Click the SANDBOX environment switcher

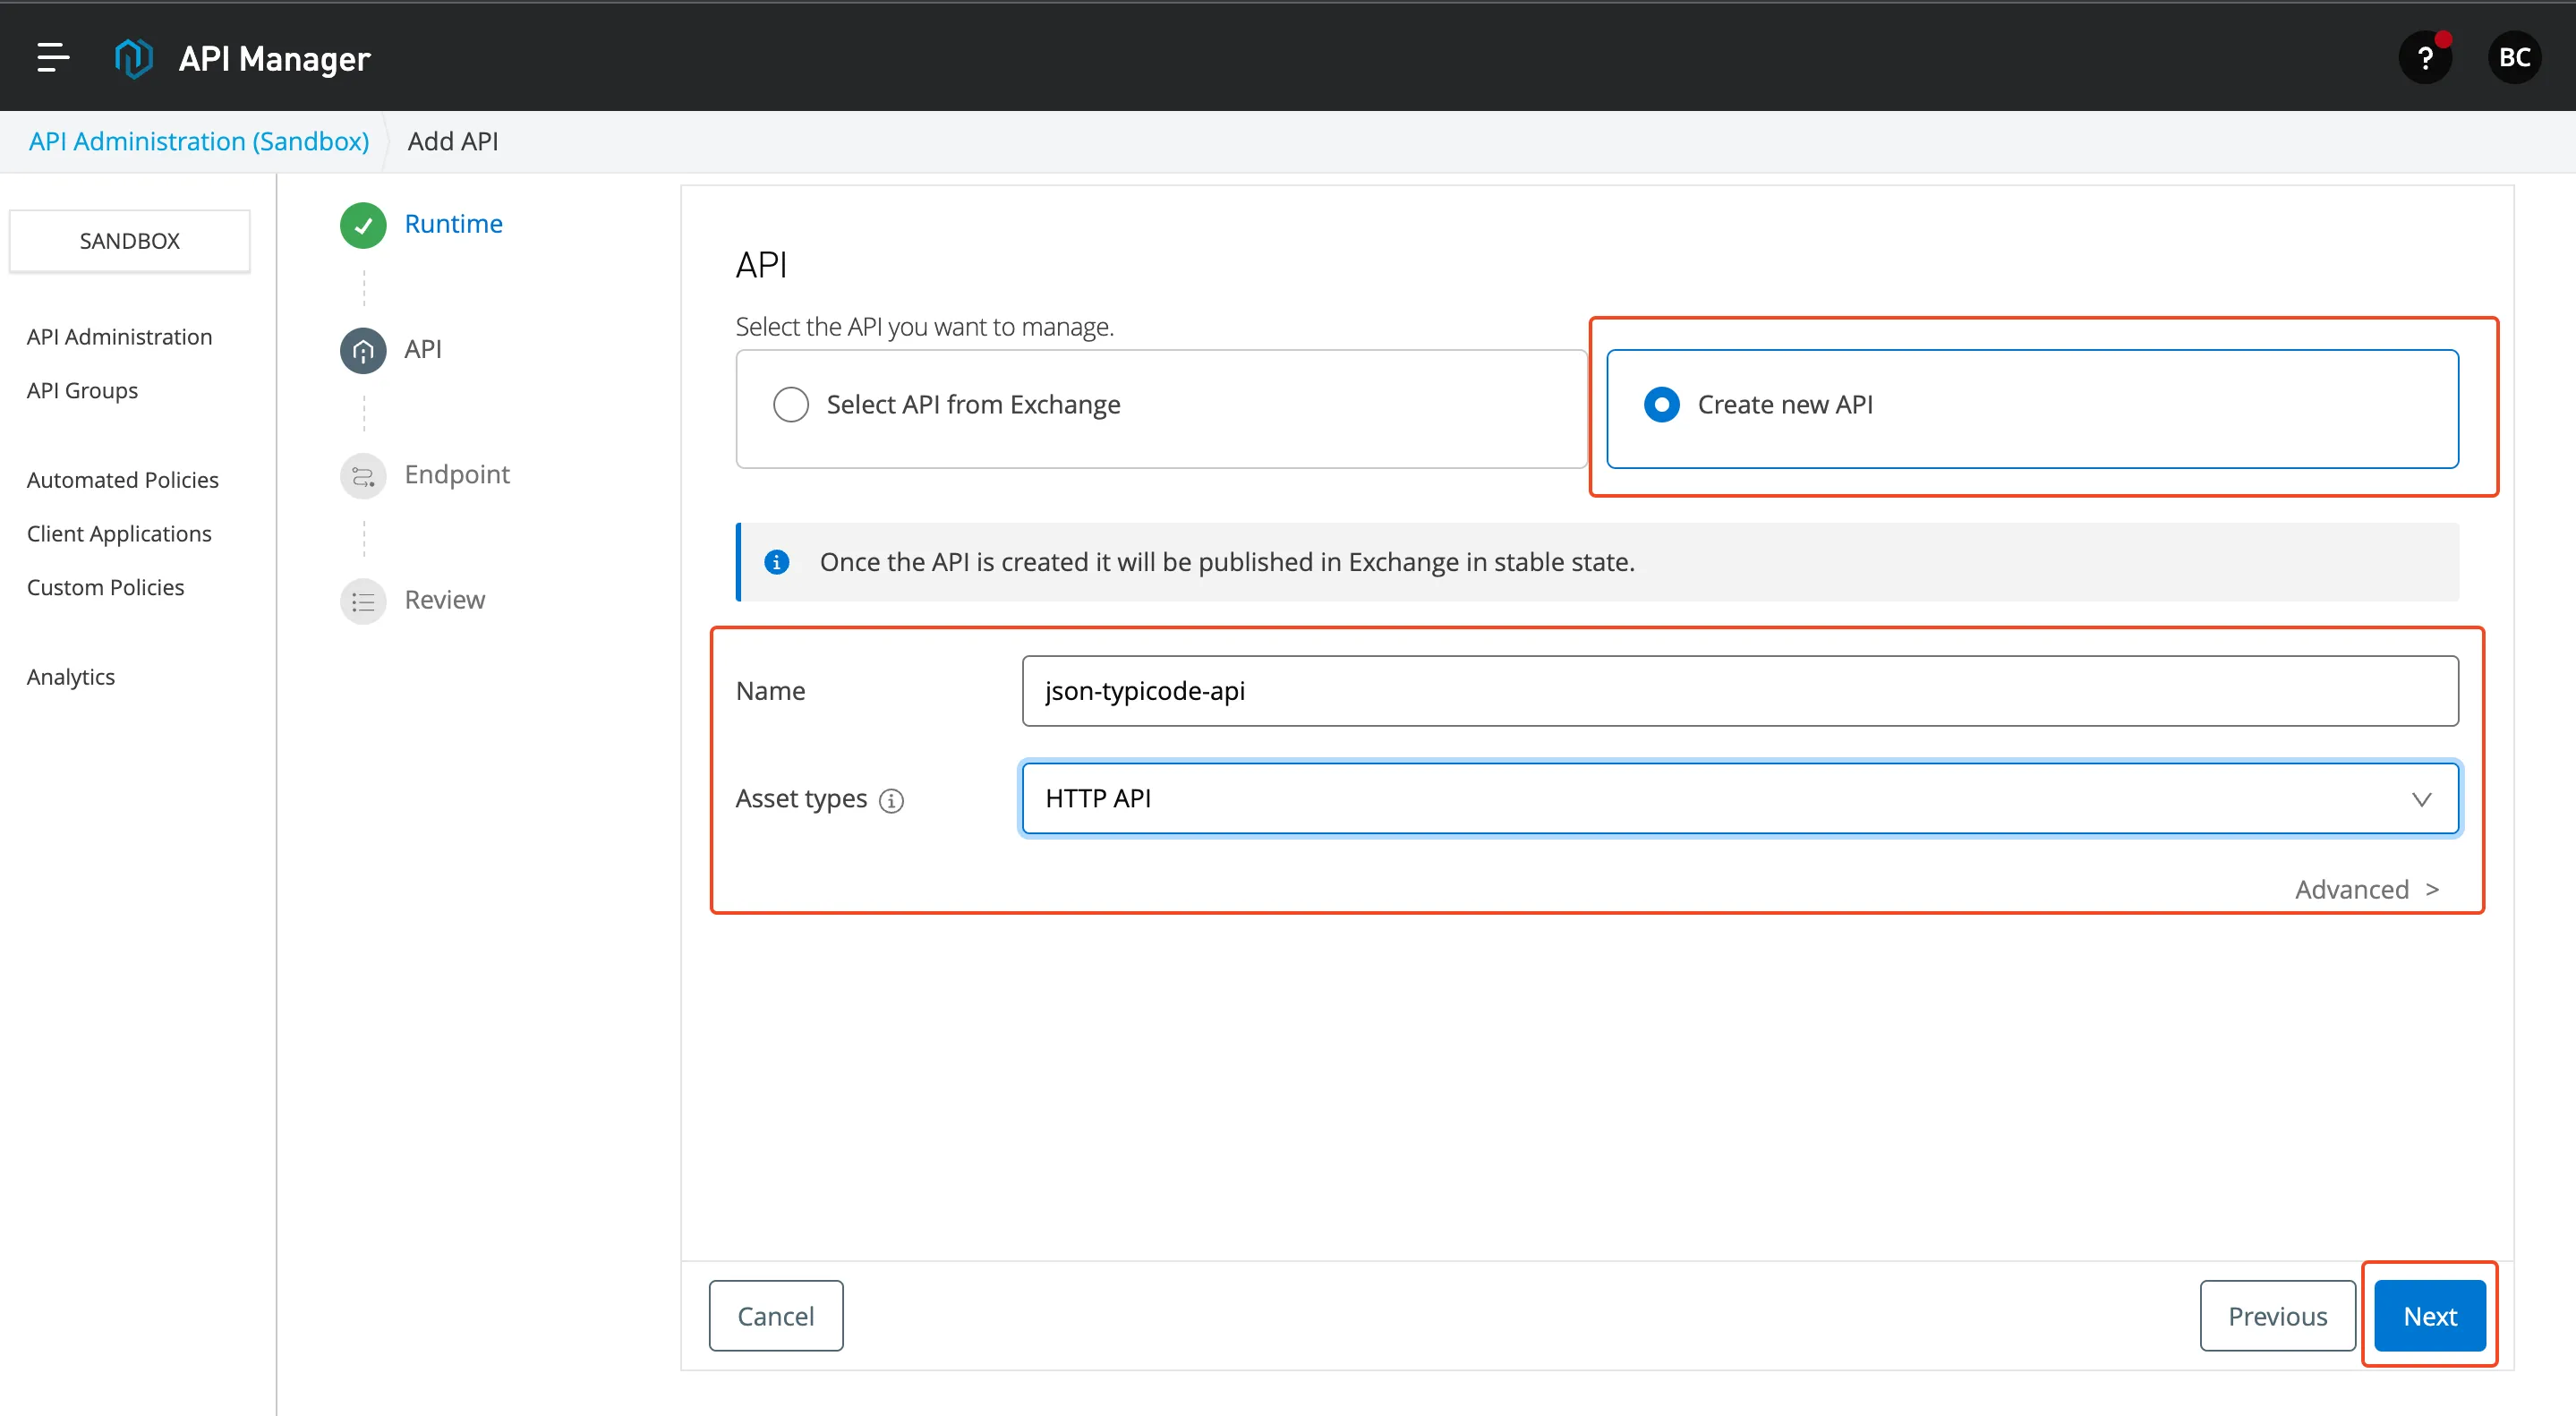tap(130, 241)
